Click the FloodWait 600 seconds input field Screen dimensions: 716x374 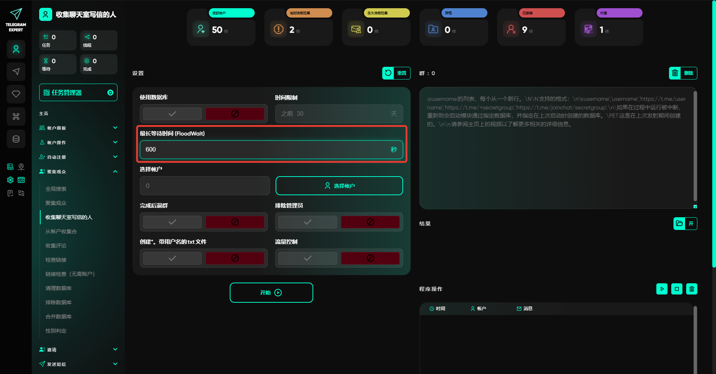point(265,150)
